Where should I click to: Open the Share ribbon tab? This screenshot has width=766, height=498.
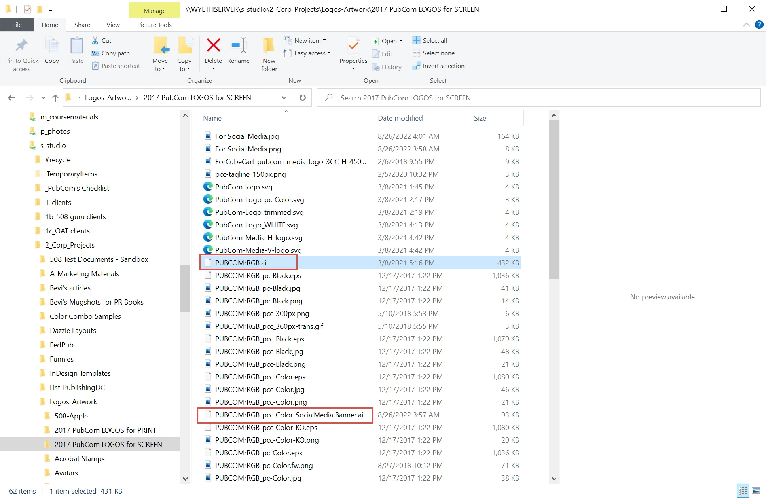(82, 25)
